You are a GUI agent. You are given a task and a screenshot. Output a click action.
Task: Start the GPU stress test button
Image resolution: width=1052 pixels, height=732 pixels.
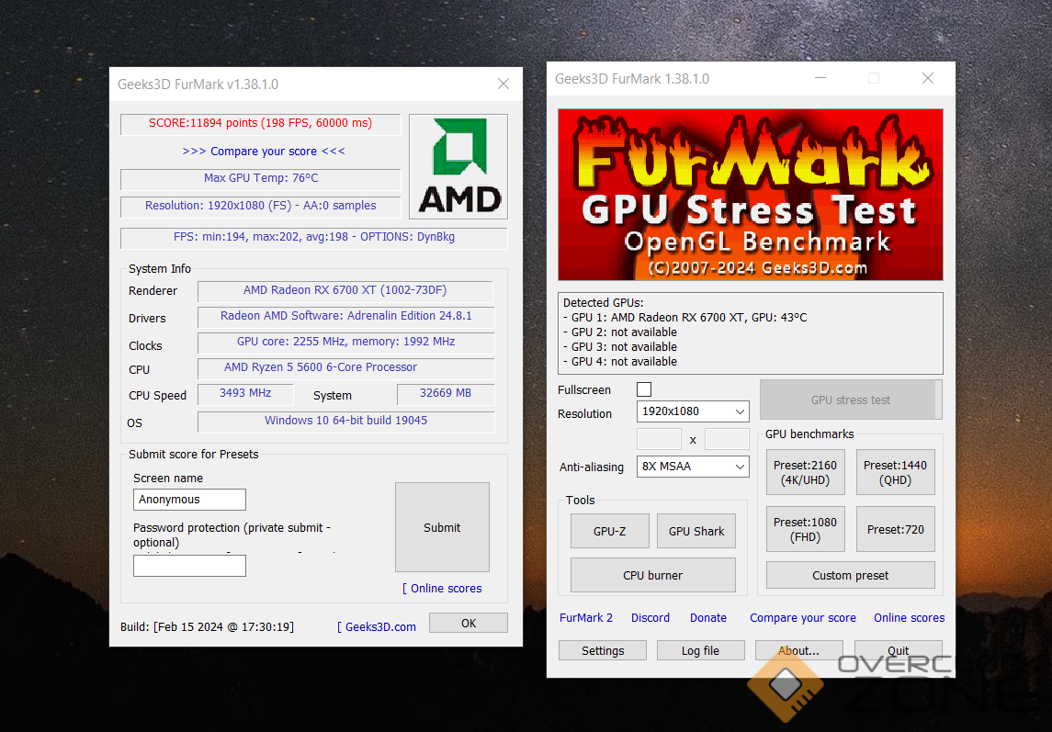[x=851, y=400]
